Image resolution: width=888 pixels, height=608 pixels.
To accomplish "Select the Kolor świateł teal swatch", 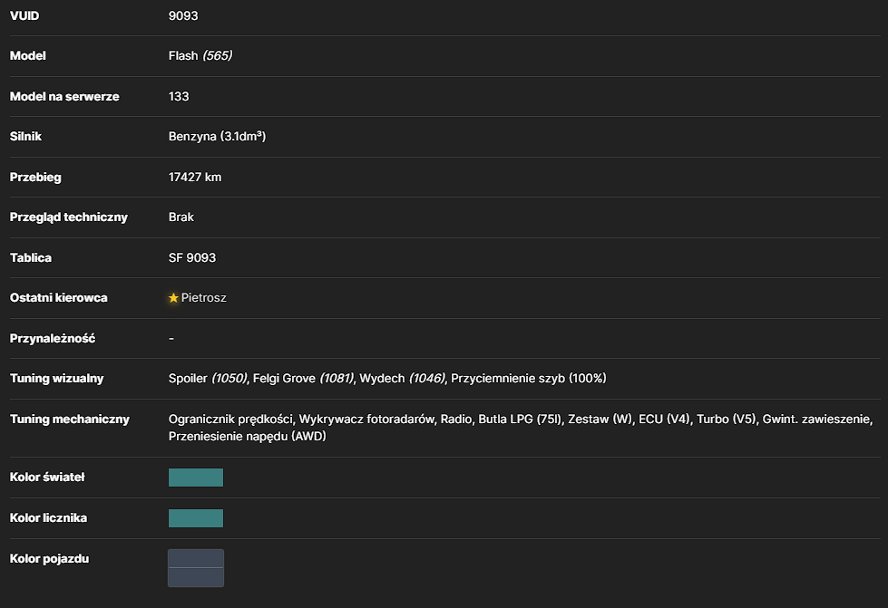I will pos(196,478).
